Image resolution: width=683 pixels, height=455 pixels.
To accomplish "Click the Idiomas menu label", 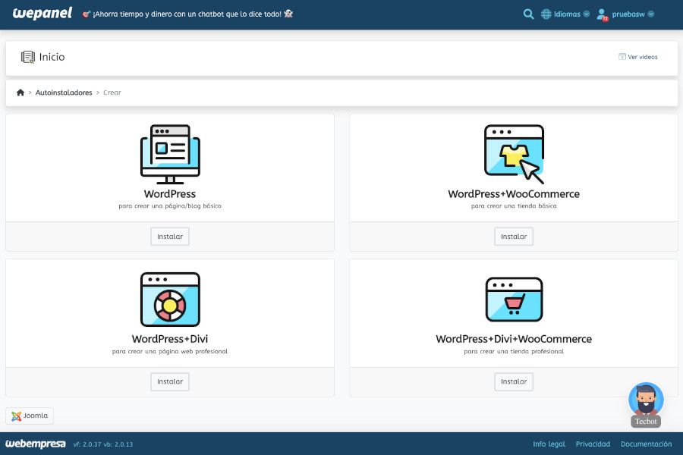I will pos(567,14).
